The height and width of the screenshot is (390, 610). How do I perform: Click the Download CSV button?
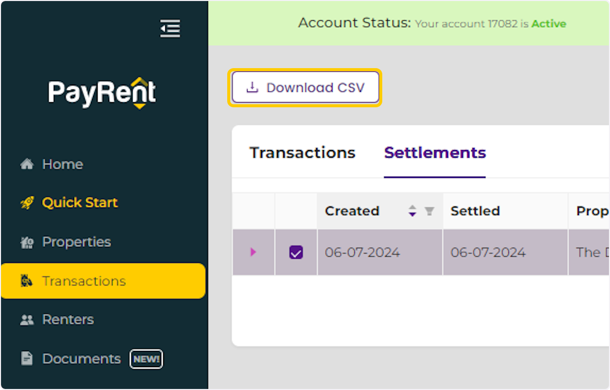click(x=305, y=87)
